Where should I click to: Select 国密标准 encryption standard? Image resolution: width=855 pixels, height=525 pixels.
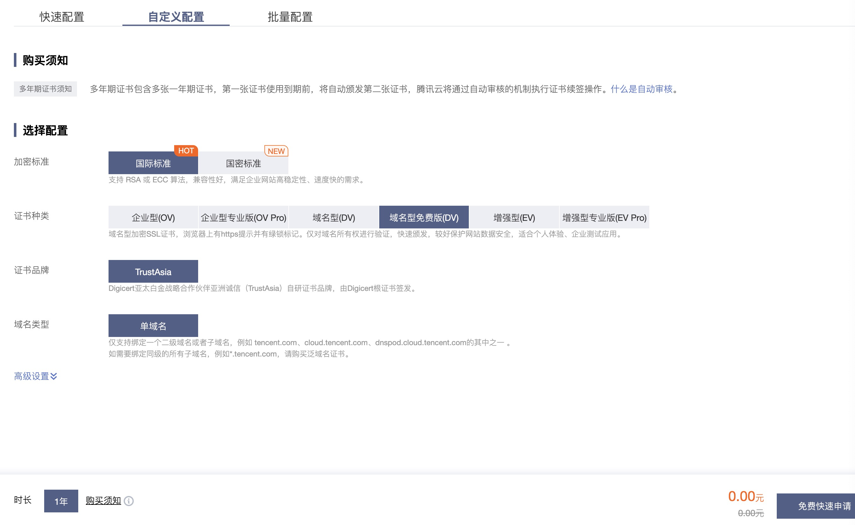[243, 163]
